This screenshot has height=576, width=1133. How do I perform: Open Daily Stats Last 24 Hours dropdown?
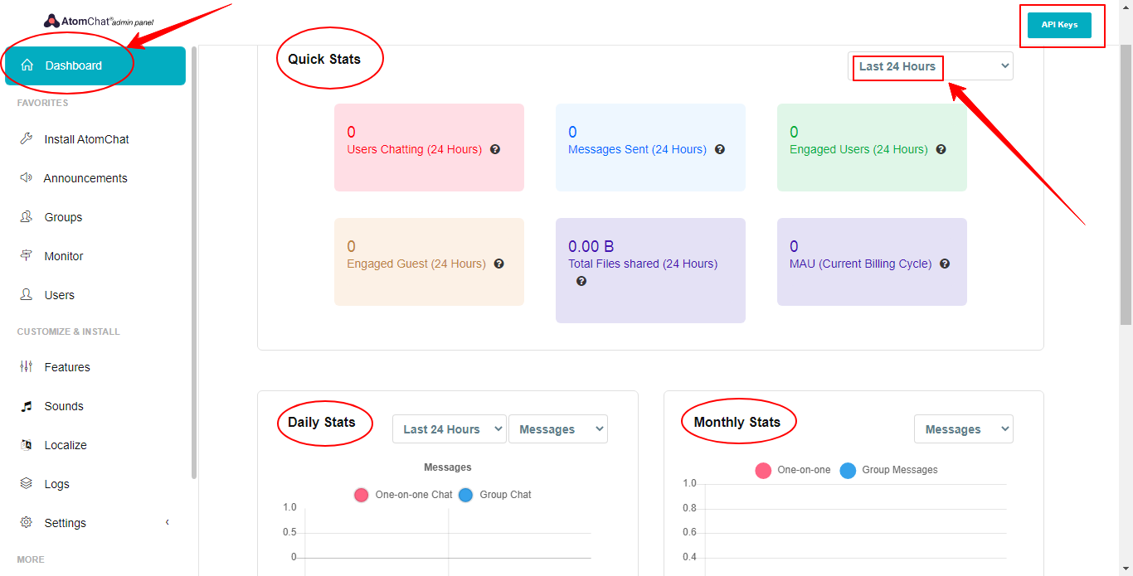[x=449, y=429]
